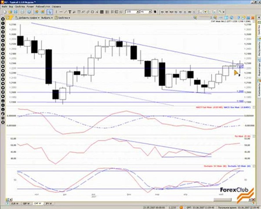This screenshot has width=261, height=209.
Task: Click the 1.2000 horizontal level label
Action: tap(240, 91)
